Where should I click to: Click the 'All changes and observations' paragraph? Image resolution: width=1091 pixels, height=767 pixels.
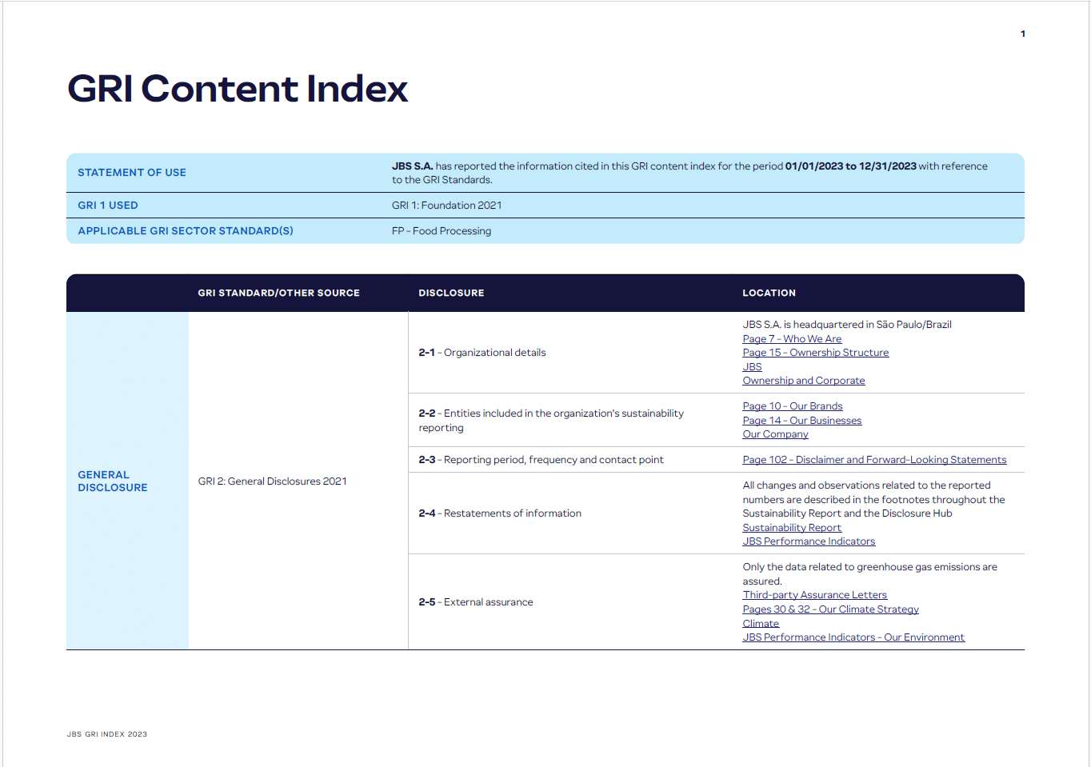(873, 499)
